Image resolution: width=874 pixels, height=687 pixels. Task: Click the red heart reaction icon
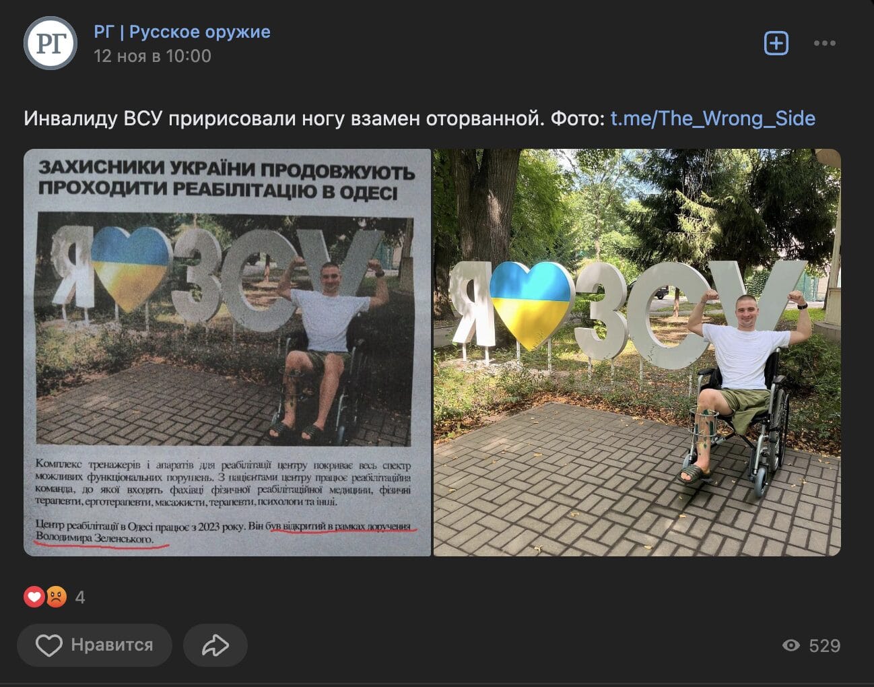(34, 597)
